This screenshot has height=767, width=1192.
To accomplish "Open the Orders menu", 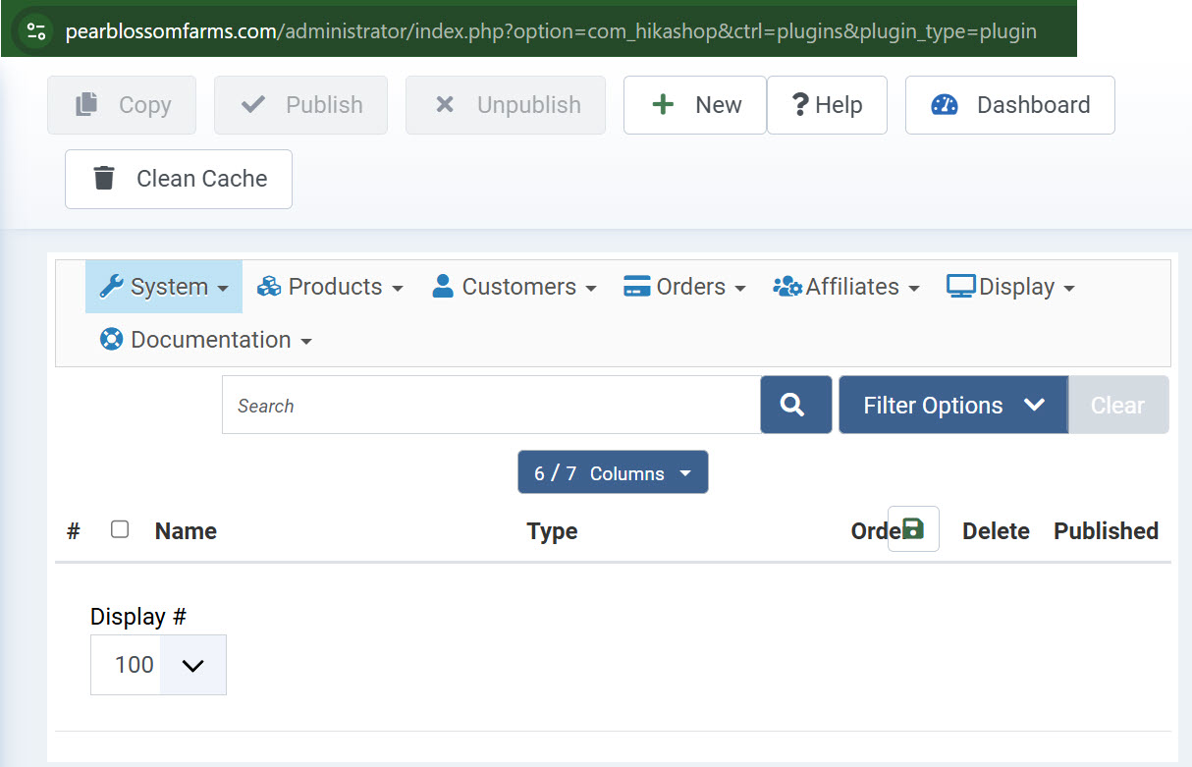I will click(x=684, y=287).
